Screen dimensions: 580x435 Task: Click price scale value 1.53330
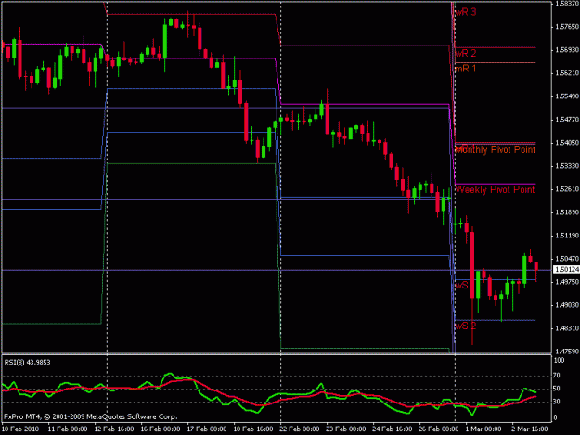point(567,166)
